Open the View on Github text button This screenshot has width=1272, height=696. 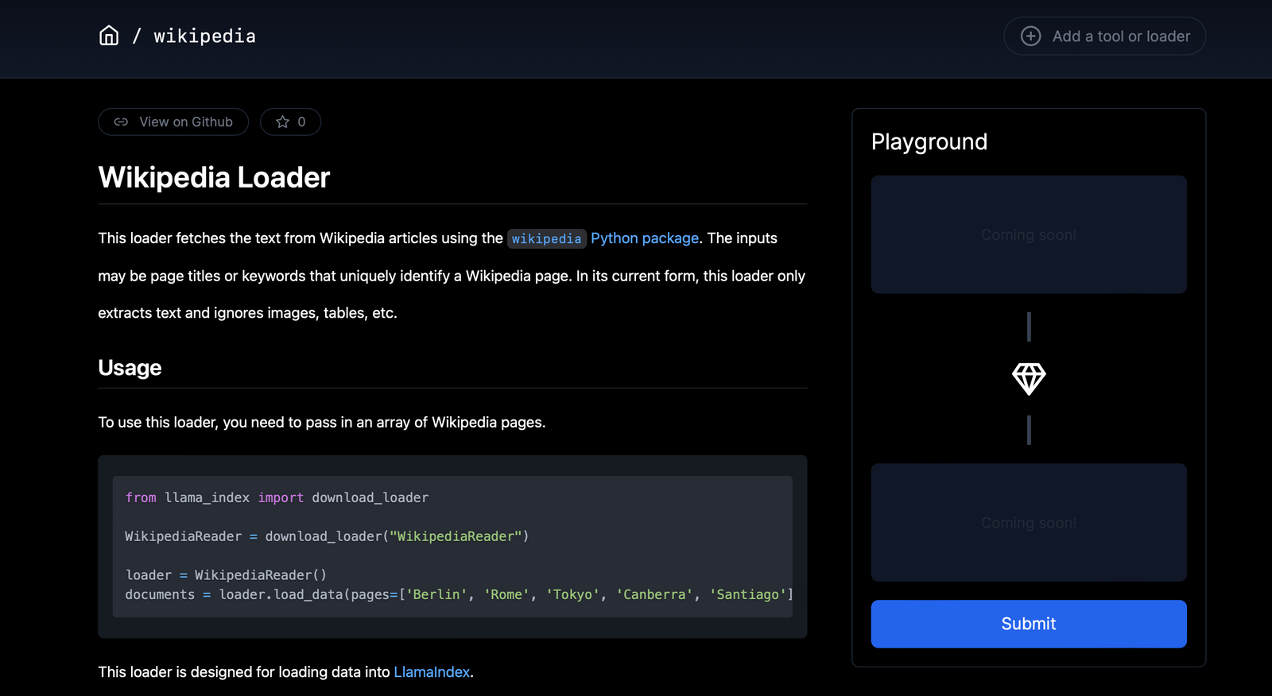pos(186,122)
